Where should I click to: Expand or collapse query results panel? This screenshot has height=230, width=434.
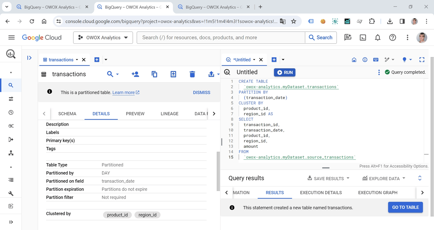(420, 178)
